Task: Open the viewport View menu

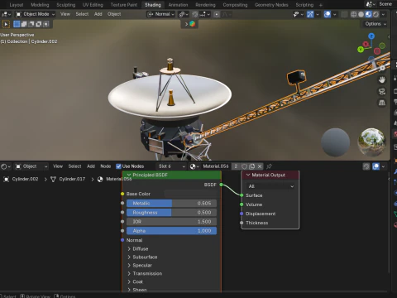Action: click(65, 14)
